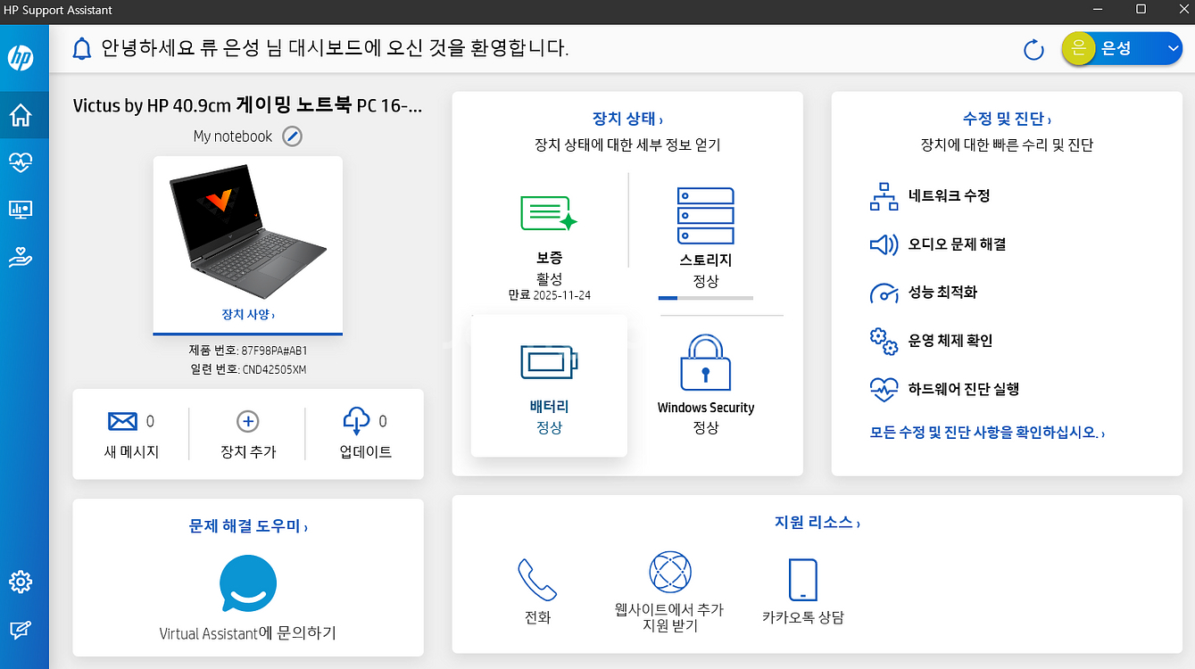Click 업데이트 cloud download icon
Viewport: 1195px width, 669px height.
click(x=356, y=422)
